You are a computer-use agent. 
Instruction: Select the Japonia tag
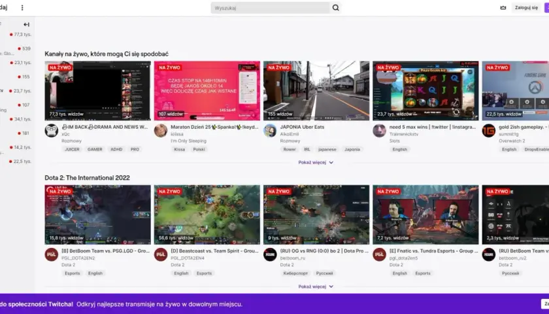coord(352,149)
